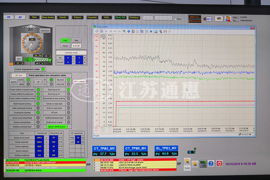This screenshot has height=180, width=270.
Task: Switch to the PP tab
Action: (x=9, y=17)
